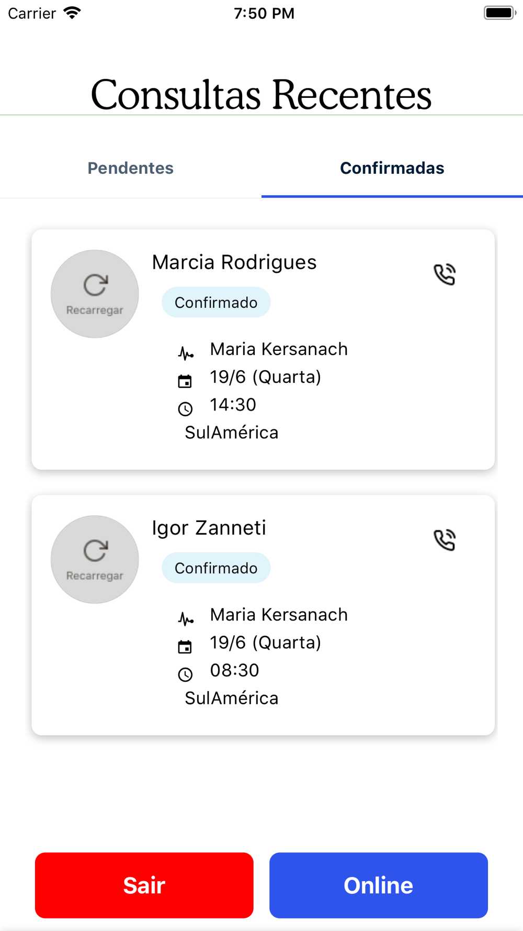
Task: Switch to Pendentes tab
Action: pos(131,168)
